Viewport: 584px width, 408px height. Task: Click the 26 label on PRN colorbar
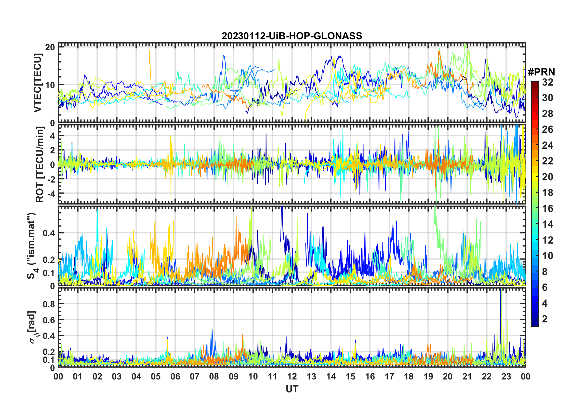[548, 129]
